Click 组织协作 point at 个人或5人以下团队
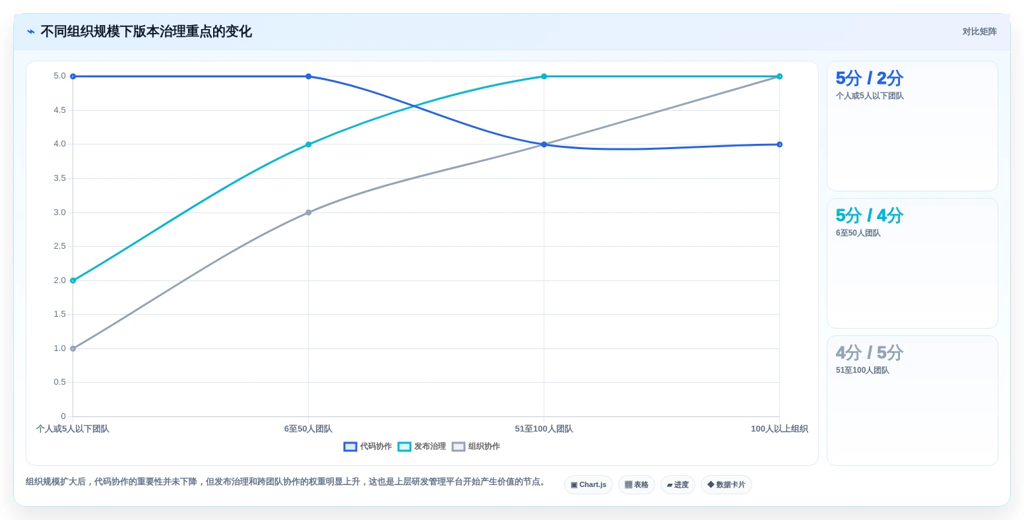This screenshot has height=520, width=1024. [73, 348]
